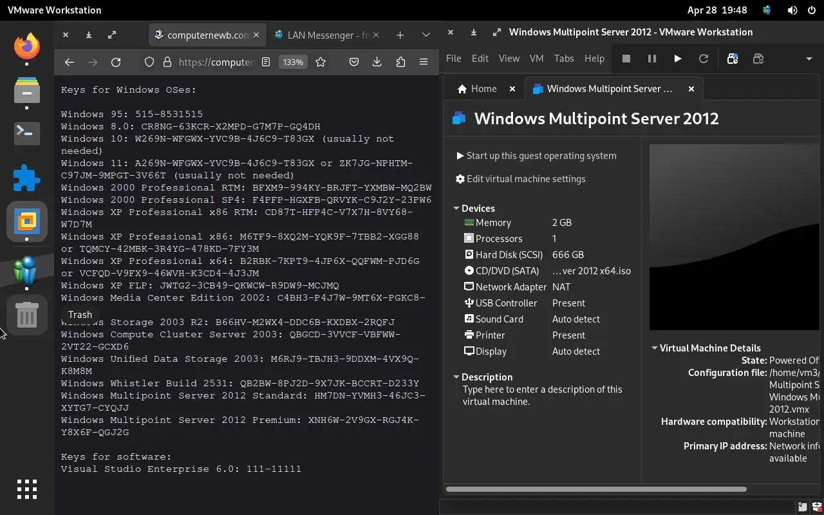
Task: Click the description text entry area
Action: pos(543,395)
